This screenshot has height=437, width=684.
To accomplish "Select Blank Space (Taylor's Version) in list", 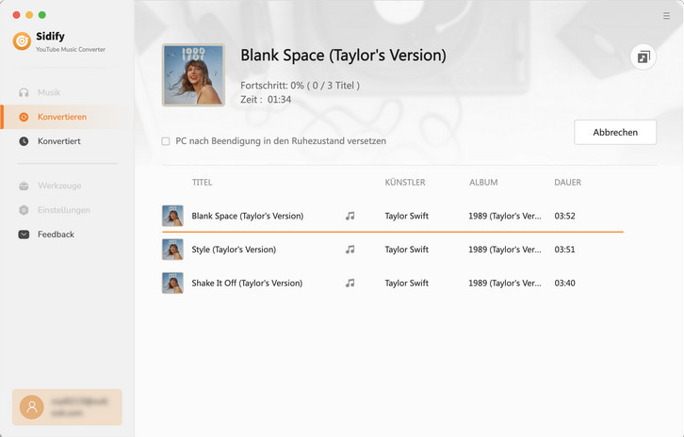I will (248, 216).
